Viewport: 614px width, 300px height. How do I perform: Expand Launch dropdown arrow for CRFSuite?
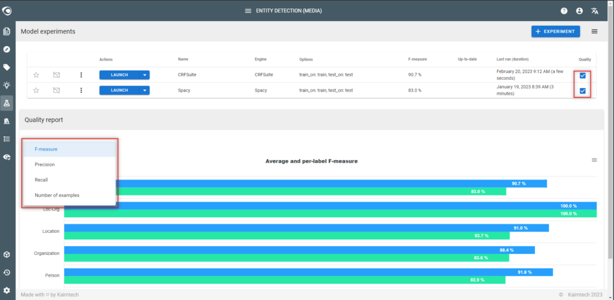click(x=145, y=75)
